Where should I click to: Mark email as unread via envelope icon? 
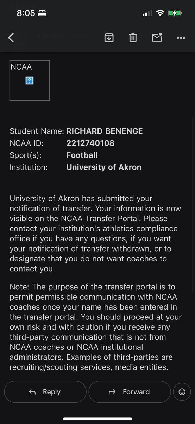157,37
